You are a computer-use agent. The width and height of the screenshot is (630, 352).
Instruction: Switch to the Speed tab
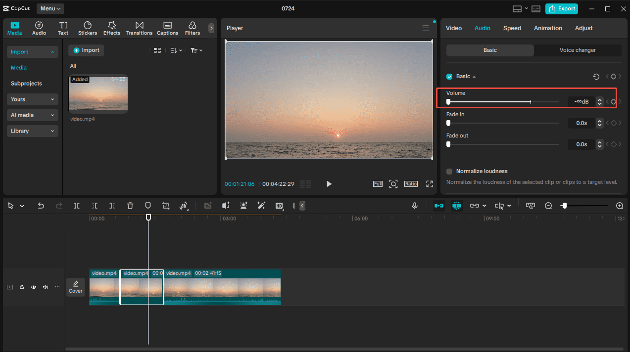(512, 28)
